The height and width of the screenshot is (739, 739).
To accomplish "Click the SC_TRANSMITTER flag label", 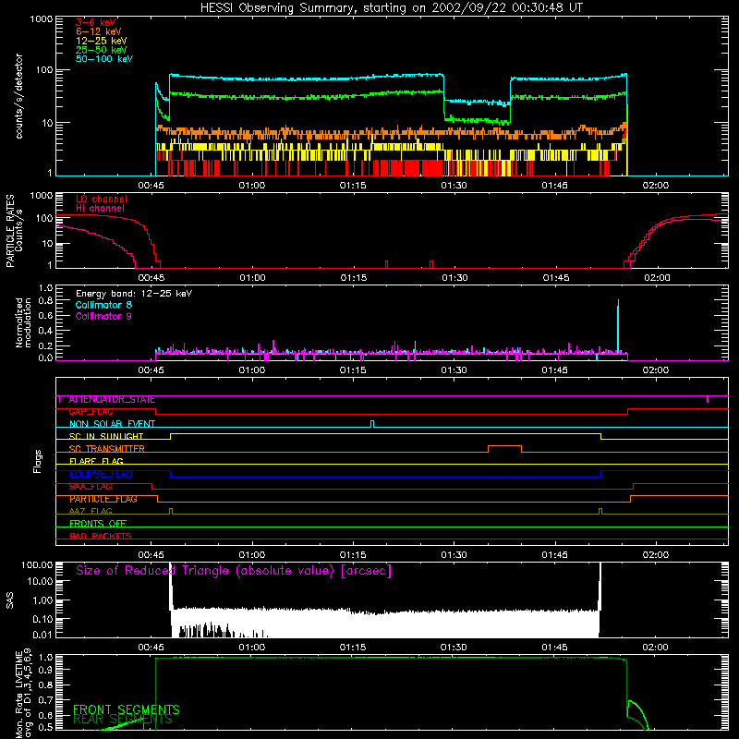I will click(106, 449).
